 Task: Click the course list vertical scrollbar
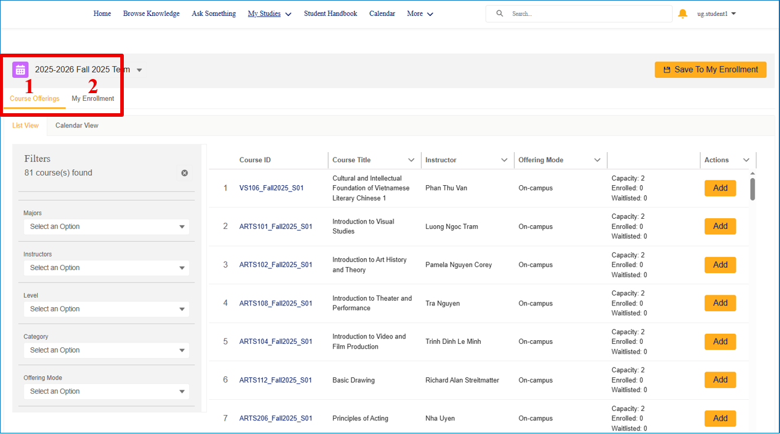[752, 189]
